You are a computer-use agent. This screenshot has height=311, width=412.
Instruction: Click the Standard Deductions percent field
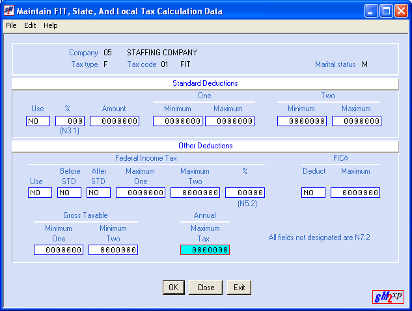click(x=70, y=121)
